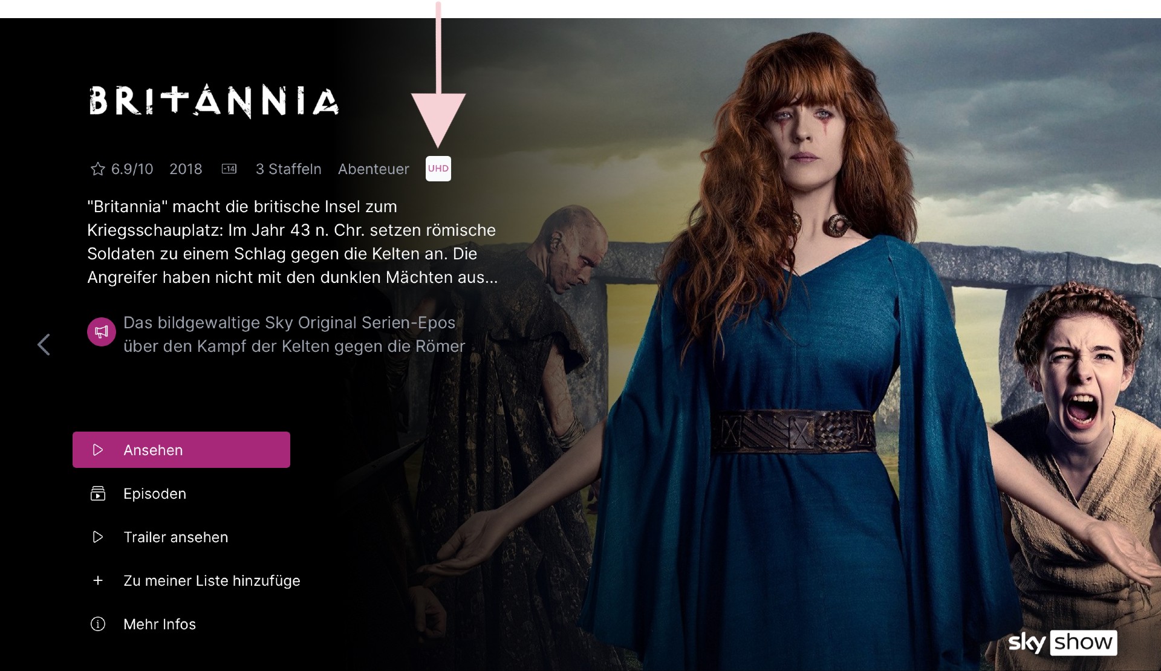The height and width of the screenshot is (671, 1161).
Task: Click the play icon in Ansehen button
Action: [98, 450]
